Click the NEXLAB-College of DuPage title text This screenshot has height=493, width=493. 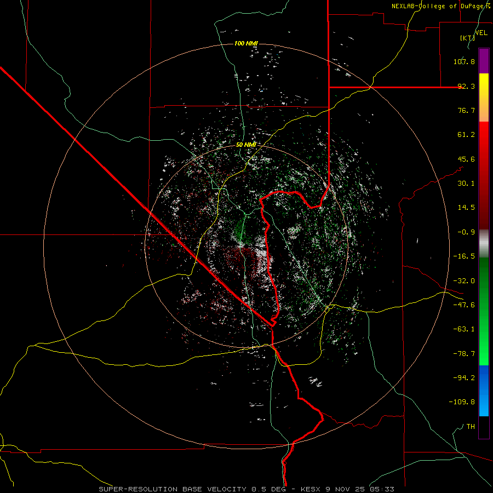[441, 6]
